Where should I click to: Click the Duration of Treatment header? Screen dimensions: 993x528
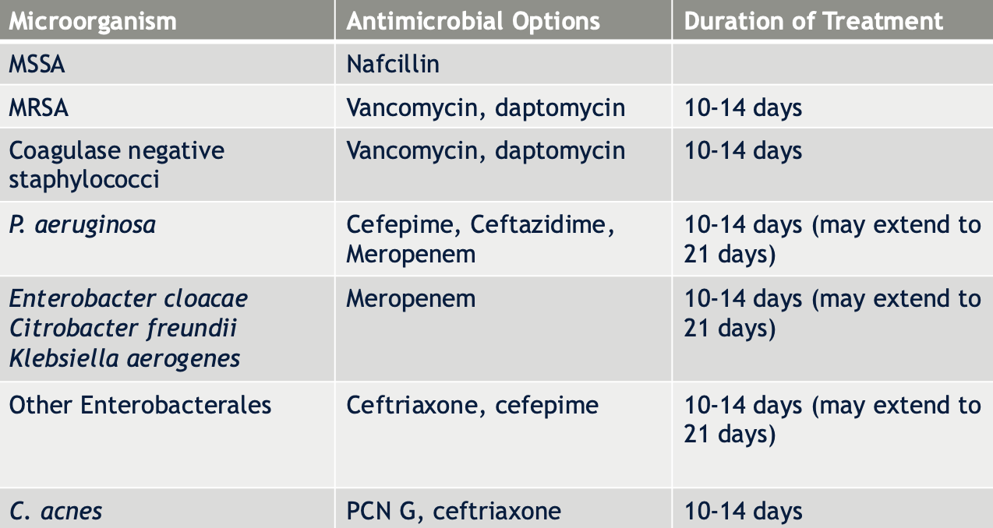tap(832, 20)
